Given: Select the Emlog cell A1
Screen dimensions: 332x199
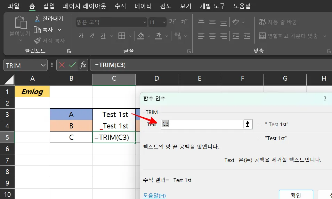Looking at the screenshot, I should (32, 91).
